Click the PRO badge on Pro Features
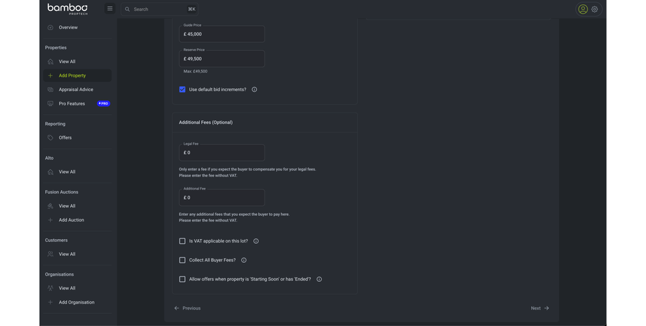646x326 pixels. point(103,104)
